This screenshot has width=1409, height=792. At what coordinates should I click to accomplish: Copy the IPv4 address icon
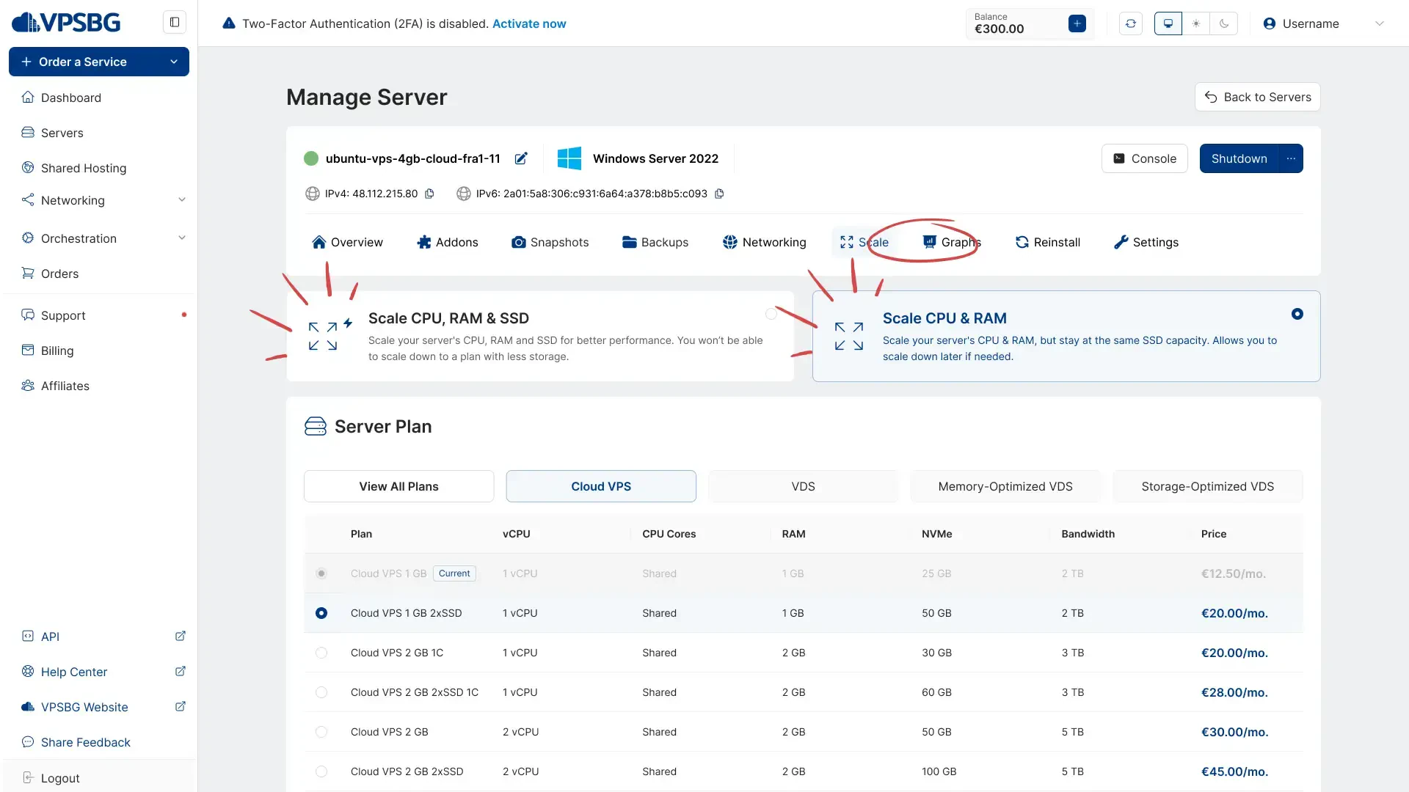pos(430,194)
